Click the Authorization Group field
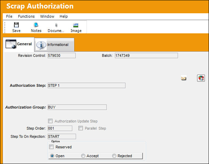The image size is (209, 164). [77, 107]
